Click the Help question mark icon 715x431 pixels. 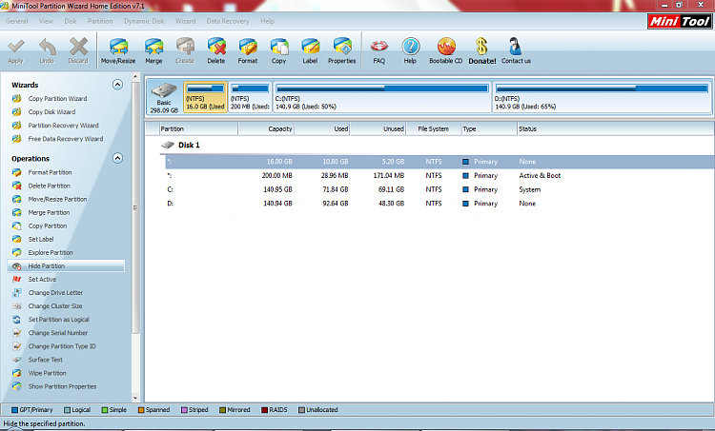pos(410,47)
